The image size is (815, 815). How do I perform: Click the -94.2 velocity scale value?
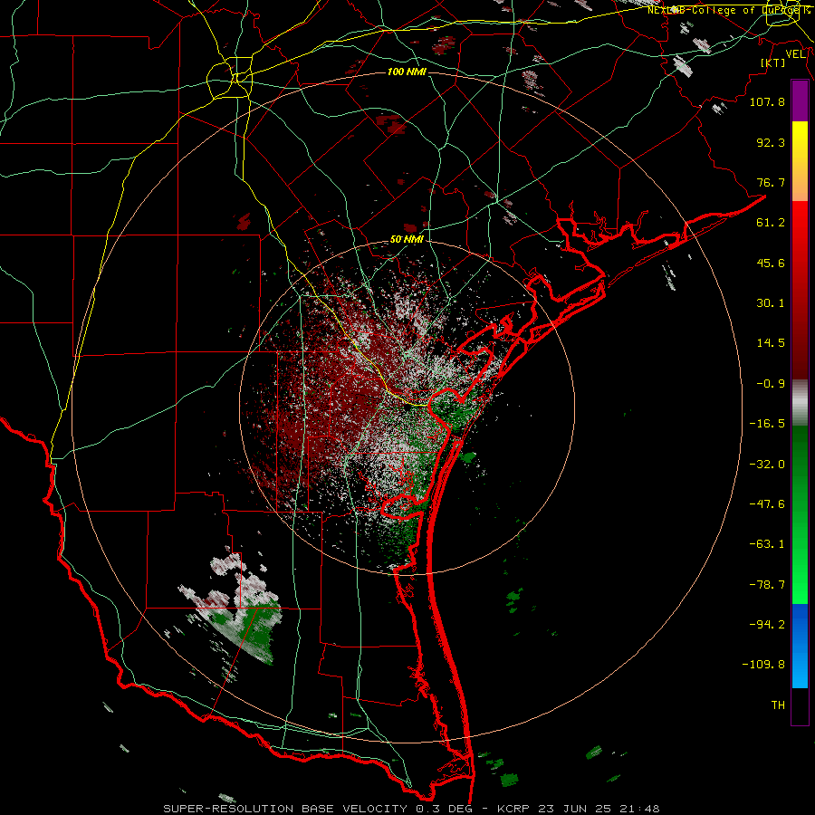pyautogui.click(x=767, y=625)
